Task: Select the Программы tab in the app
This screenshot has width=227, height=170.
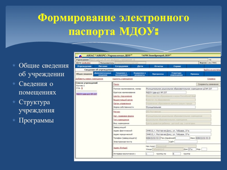Action: [158, 74]
